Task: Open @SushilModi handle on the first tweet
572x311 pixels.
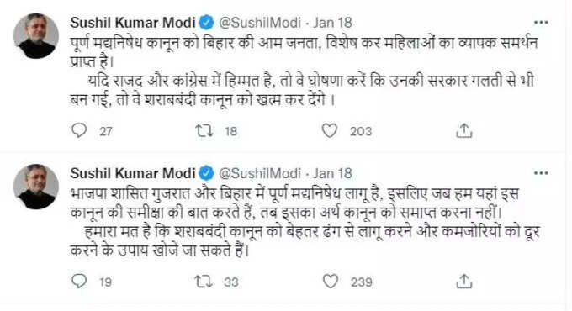Action: point(260,23)
